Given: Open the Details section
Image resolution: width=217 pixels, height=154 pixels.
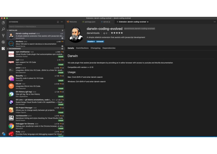Looking at the screenshot, I should click(x=71, y=48).
